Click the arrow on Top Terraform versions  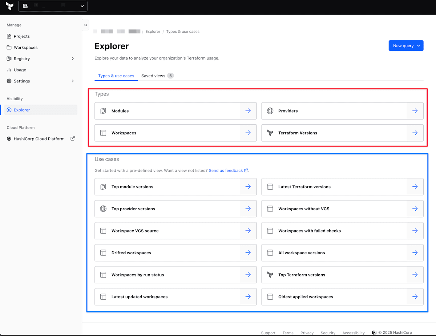tap(415, 275)
